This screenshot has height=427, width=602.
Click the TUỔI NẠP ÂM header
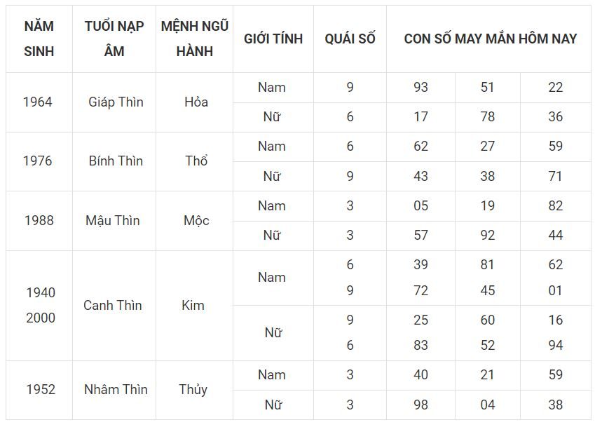coord(114,39)
